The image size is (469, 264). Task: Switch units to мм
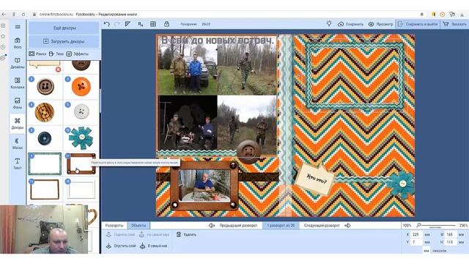[426, 251]
